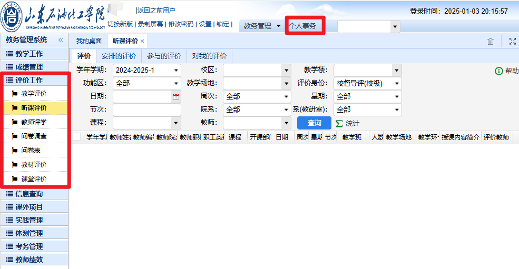Close the 听课评价 tab
519x269 pixels.
(x=142, y=41)
